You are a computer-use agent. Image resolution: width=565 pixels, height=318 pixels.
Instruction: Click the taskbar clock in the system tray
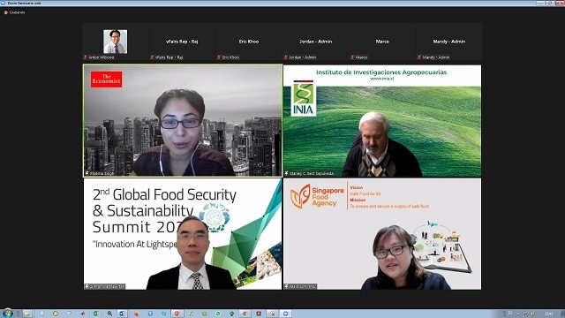coord(549,314)
